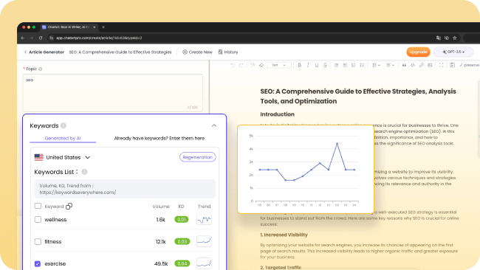Click the fitness KD badge 0.03
The image size is (480, 270).
click(x=182, y=241)
